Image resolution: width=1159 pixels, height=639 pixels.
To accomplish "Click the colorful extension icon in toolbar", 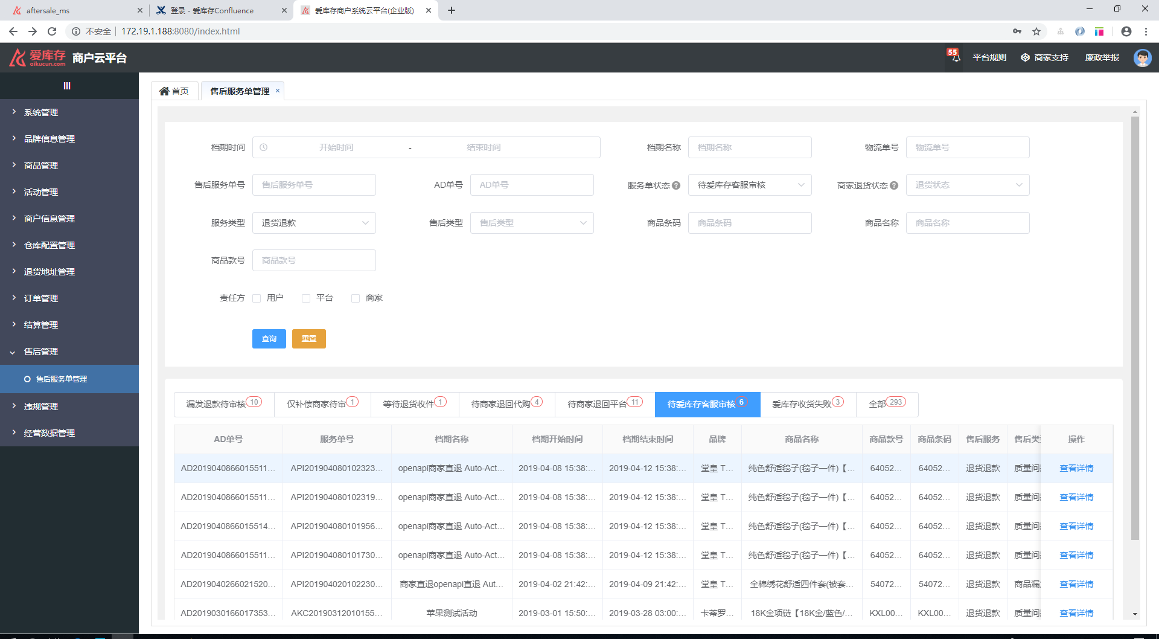I will tap(1099, 31).
